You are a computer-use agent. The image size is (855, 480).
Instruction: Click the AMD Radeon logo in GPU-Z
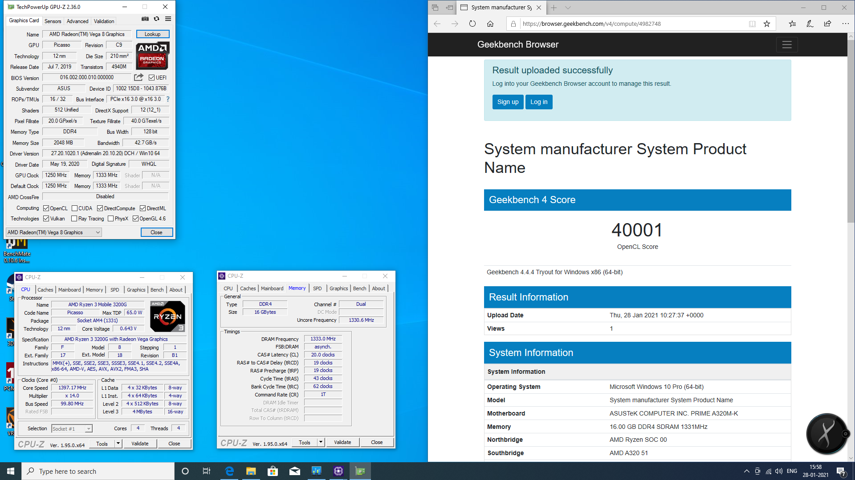(x=152, y=56)
